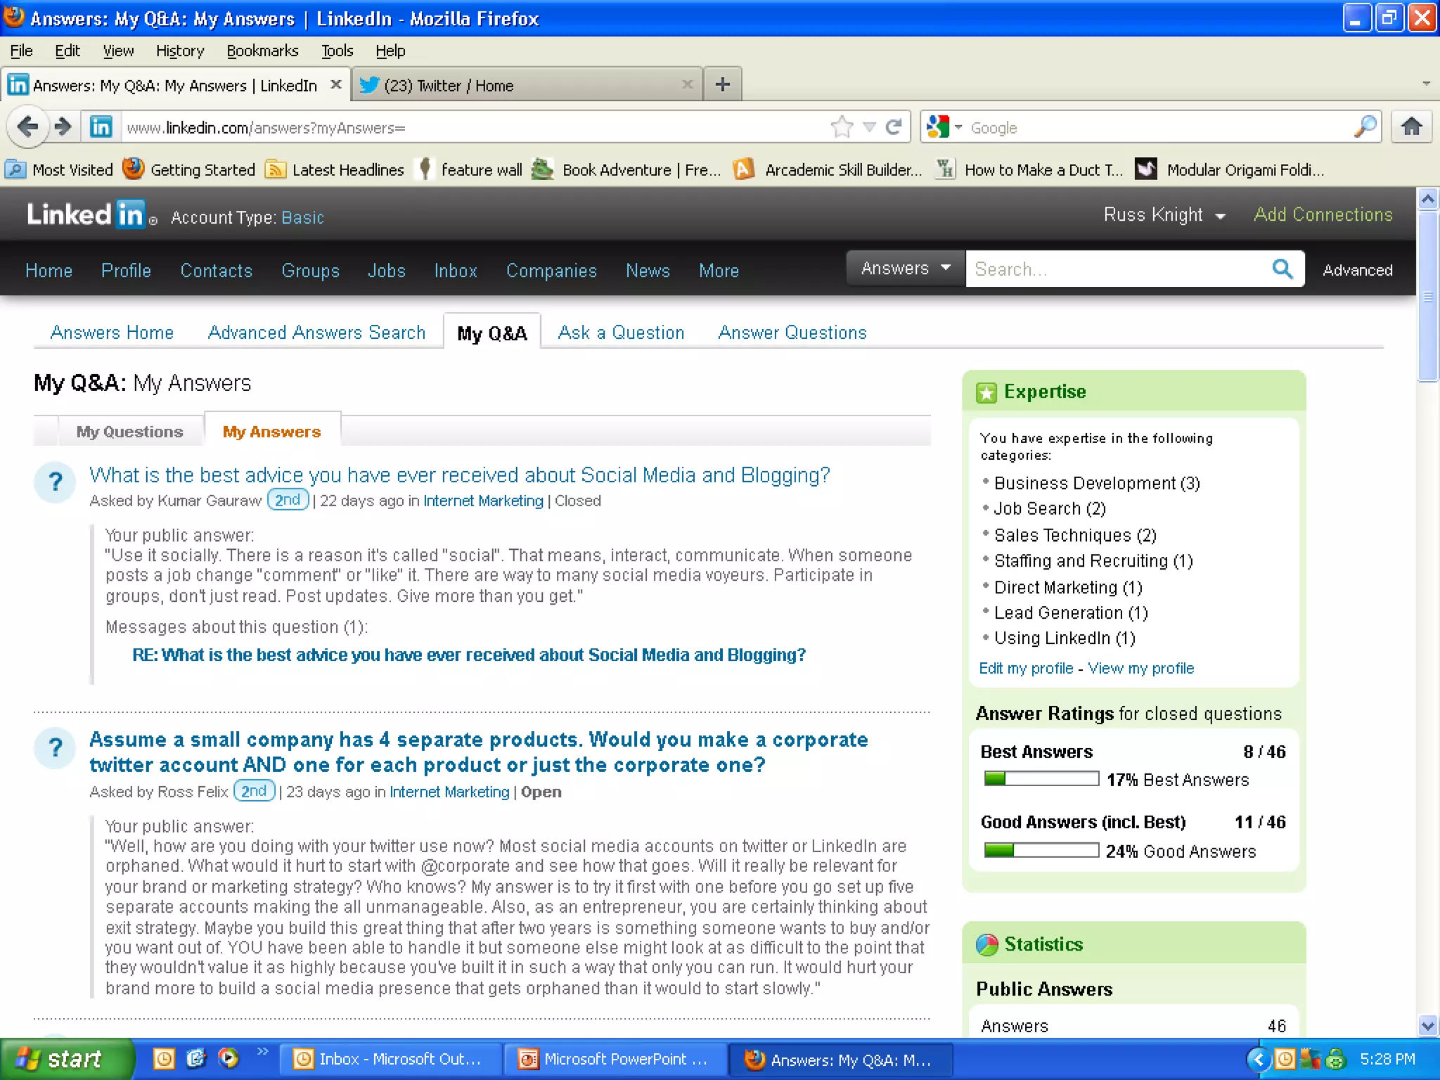
Task: Close the Twitter / Home tab
Action: click(687, 85)
